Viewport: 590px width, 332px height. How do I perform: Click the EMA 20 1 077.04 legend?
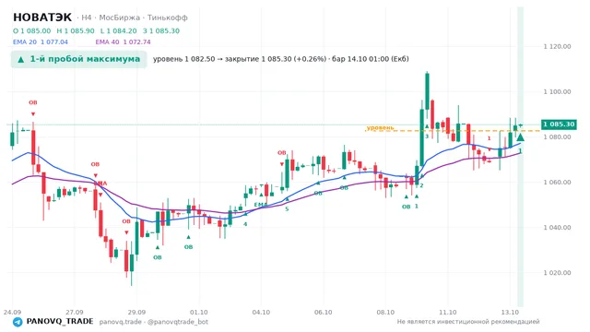[41, 41]
